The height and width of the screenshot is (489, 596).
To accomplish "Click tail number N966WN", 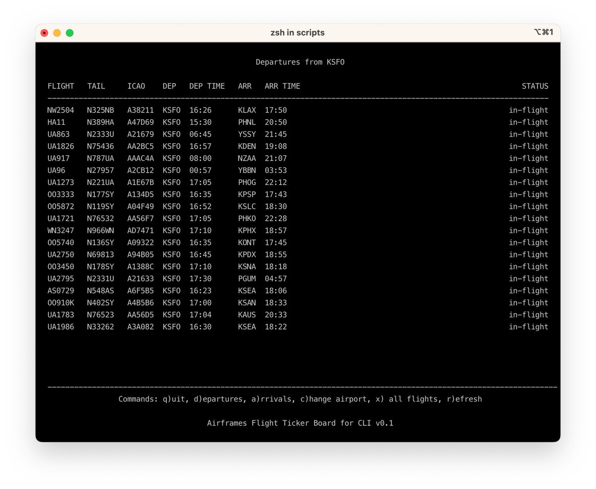I will pyautogui.click(x=101, y=231).
